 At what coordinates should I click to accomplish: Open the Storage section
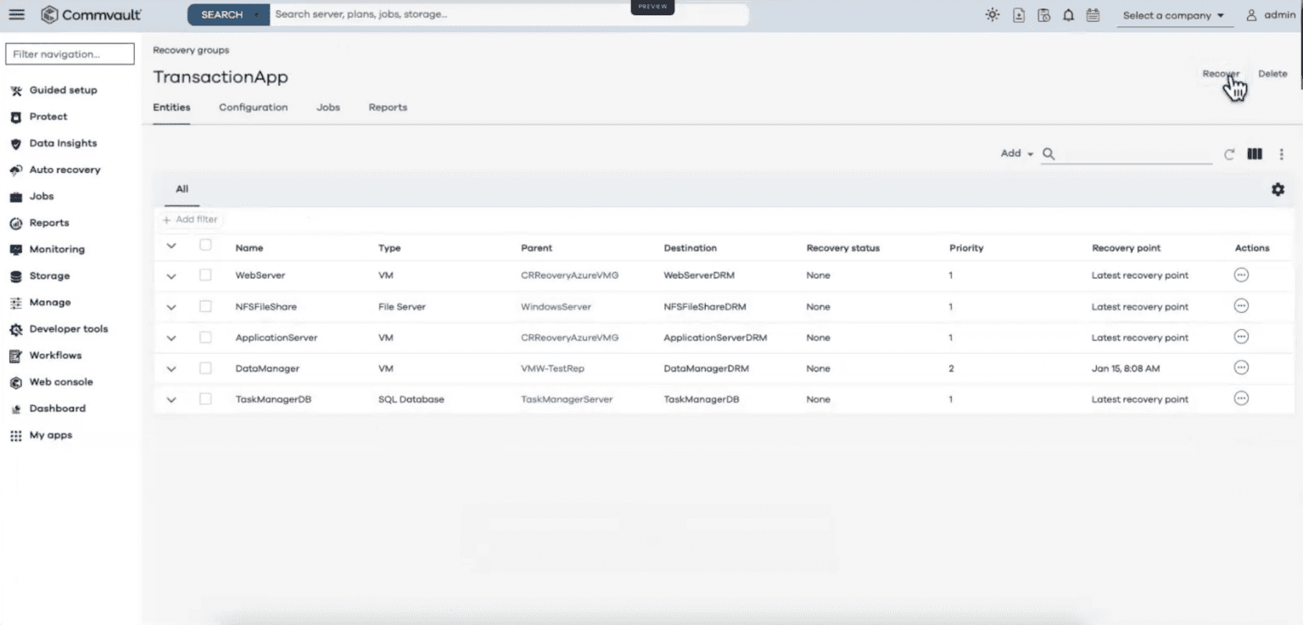pos(48,276)
